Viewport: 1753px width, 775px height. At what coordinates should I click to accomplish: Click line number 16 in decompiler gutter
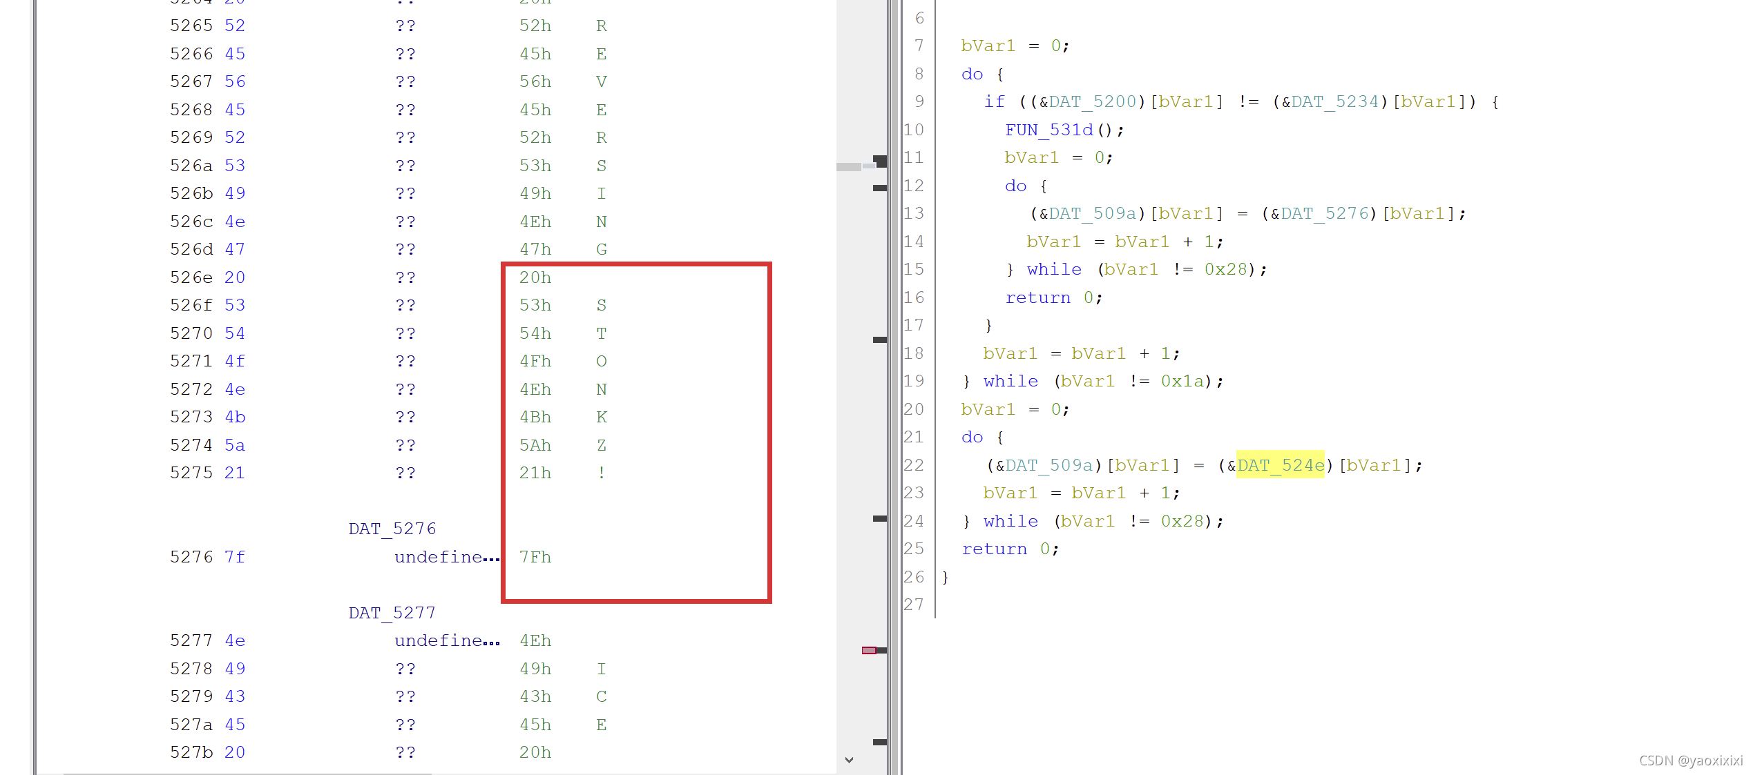pos(914,297)
